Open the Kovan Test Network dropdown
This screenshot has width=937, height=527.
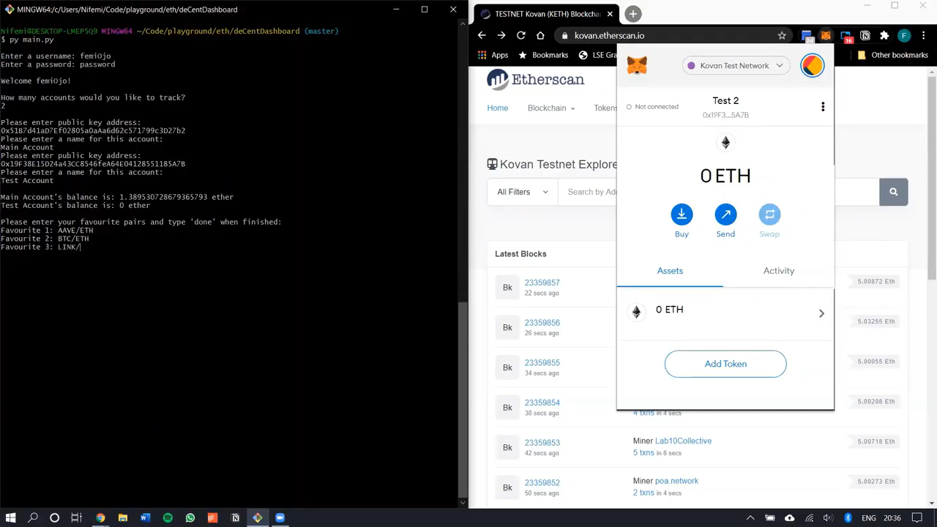coord(736,65)
